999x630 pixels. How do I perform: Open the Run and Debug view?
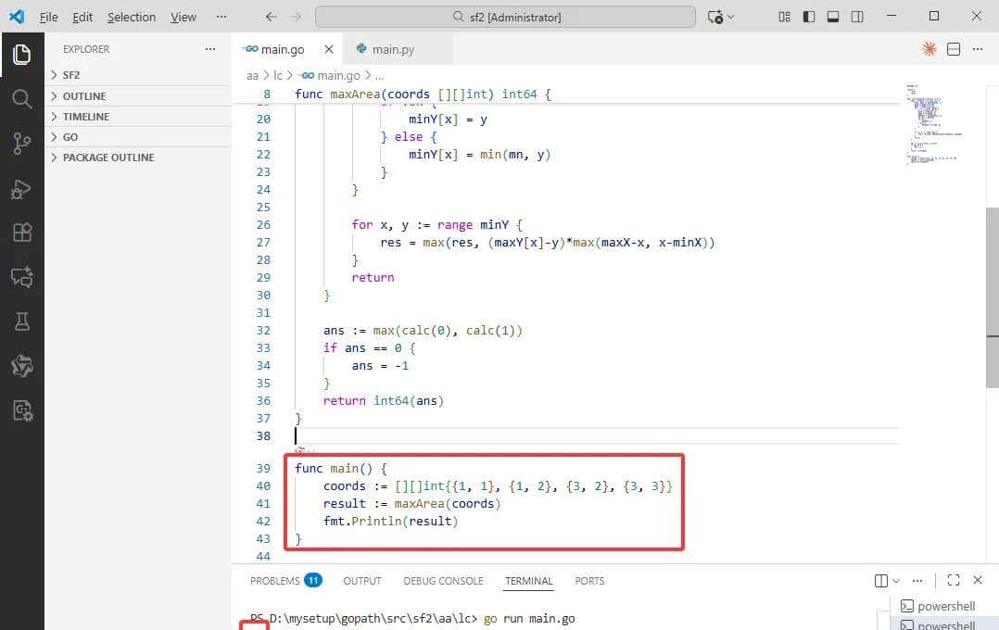click(x=21, y=189)
